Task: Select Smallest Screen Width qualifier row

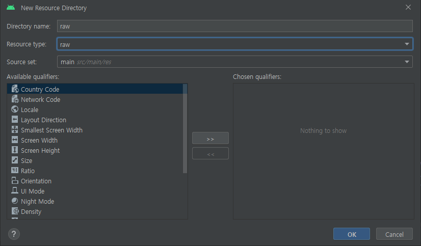Action: pyautogui.click(x=95, y=130)
